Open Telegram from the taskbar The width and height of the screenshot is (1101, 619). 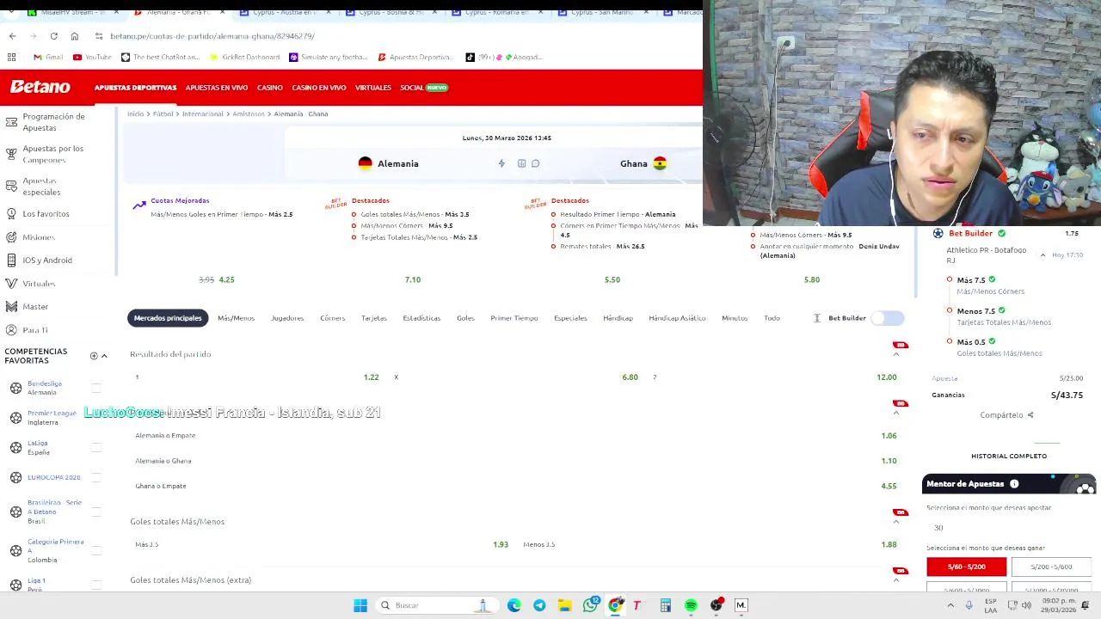tap(539, 605)
